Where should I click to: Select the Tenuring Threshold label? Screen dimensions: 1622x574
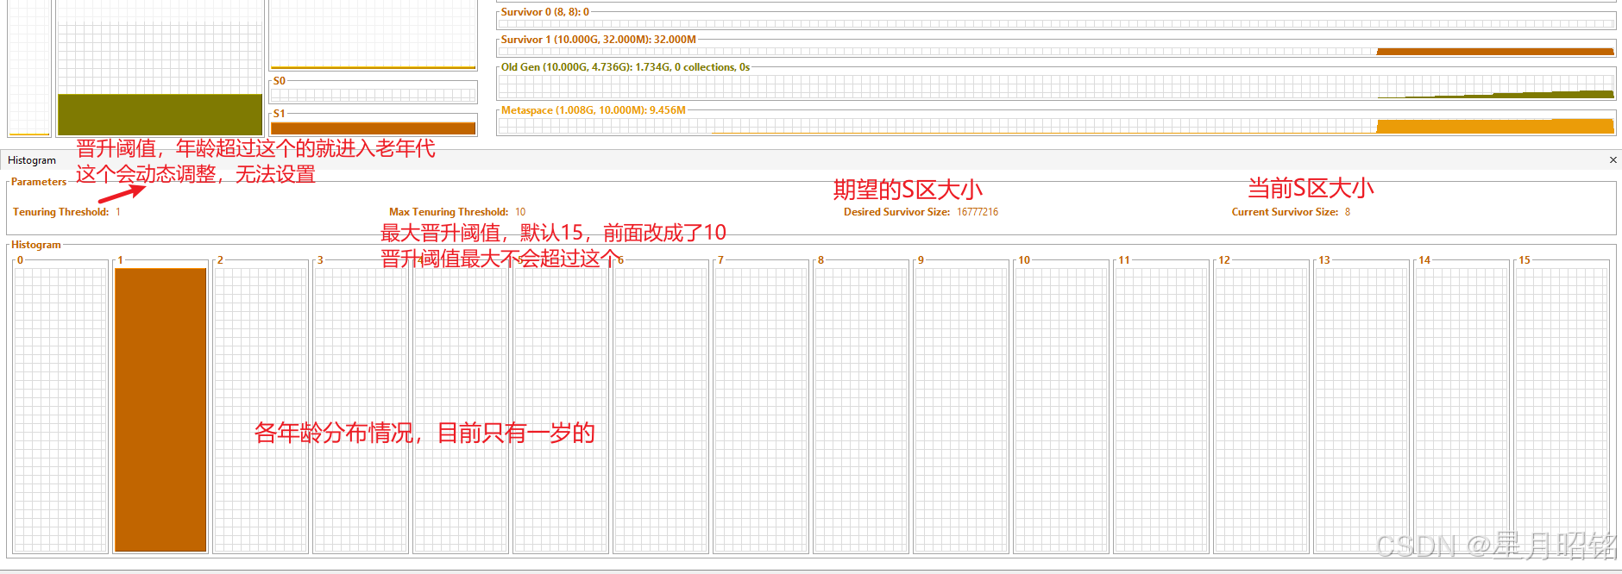[61, 212]
